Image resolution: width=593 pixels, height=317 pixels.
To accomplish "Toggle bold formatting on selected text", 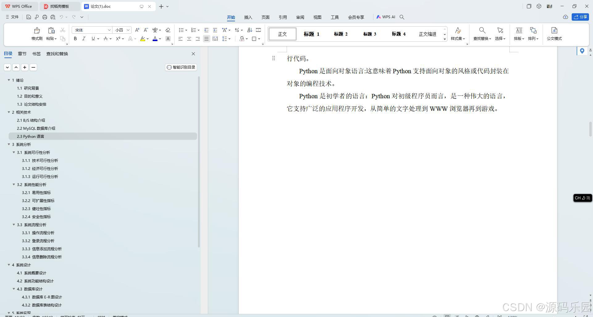I will click(x=75, y=39).
